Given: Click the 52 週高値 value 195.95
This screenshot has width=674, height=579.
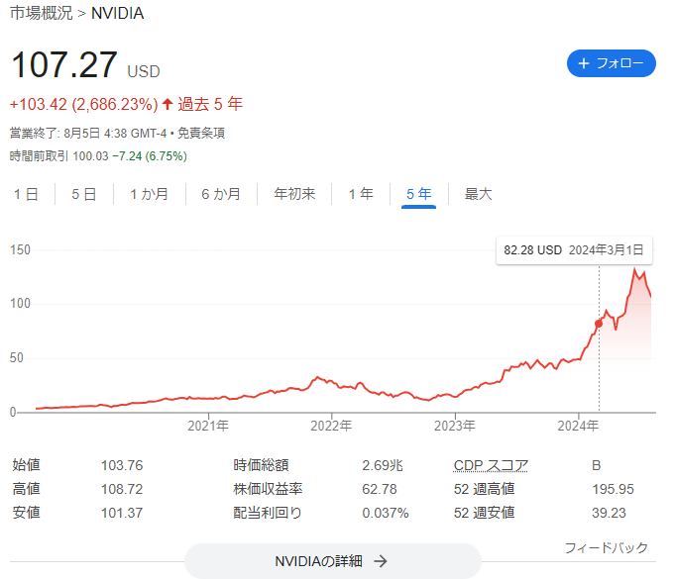Looking at the screenshot, I should [x=613, y=489].
